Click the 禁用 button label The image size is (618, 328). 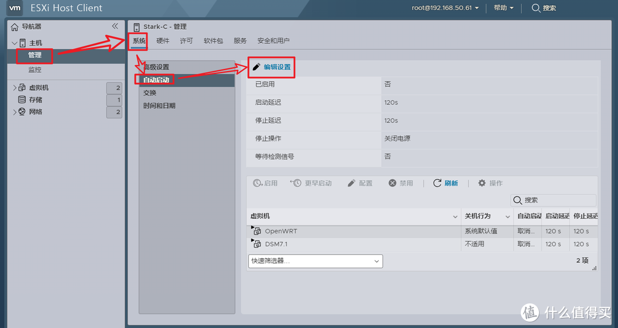click(406, 183)
